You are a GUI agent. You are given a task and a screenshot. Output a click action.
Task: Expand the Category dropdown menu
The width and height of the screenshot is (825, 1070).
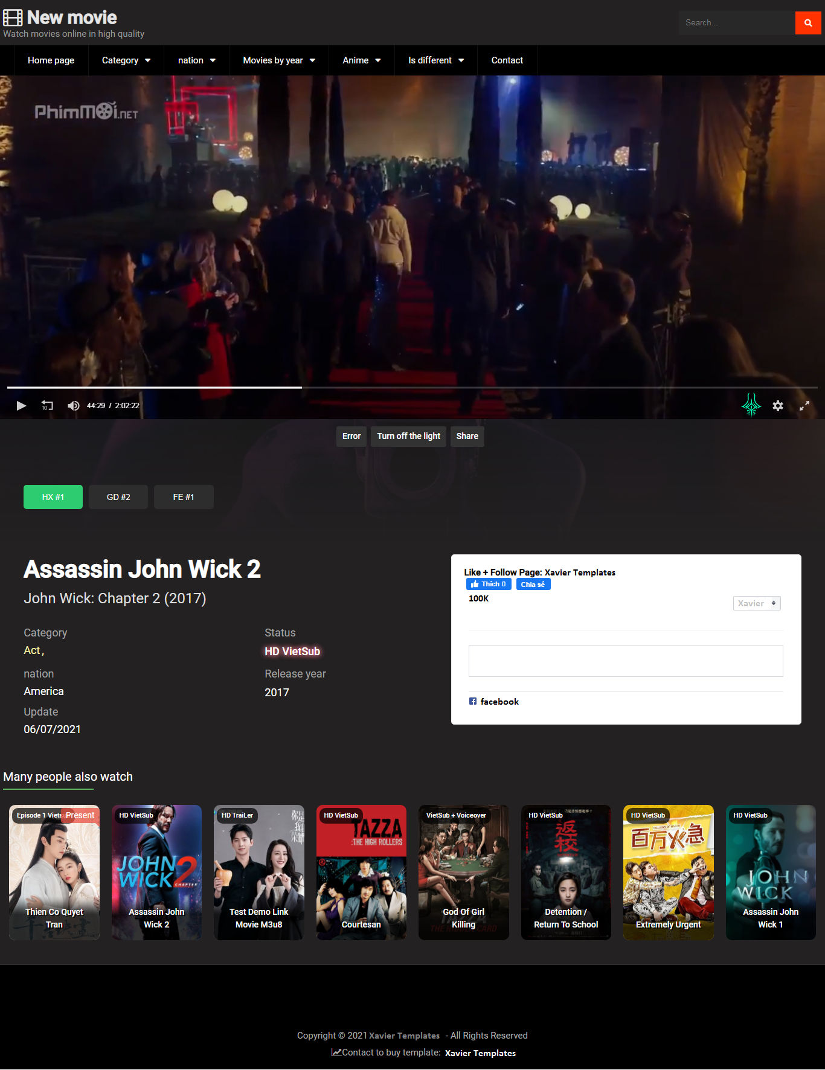coord(126,60)
